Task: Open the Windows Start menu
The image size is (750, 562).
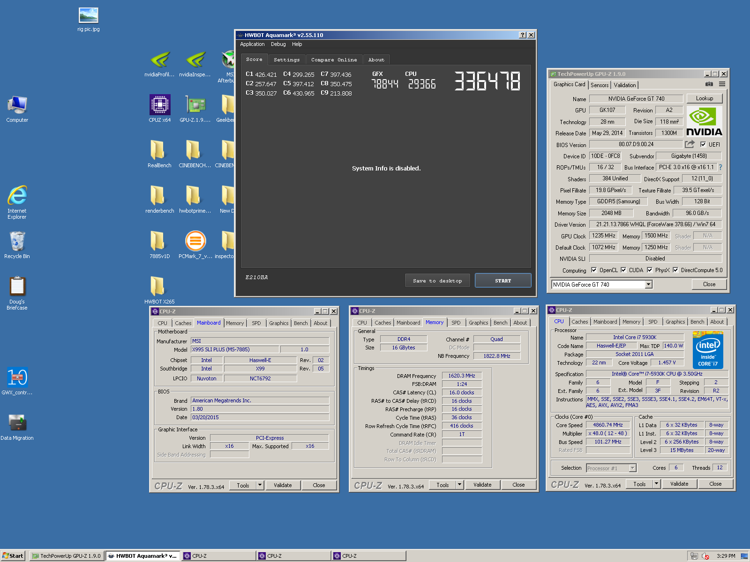Action: pyautogui.click(x=13, y=556)
